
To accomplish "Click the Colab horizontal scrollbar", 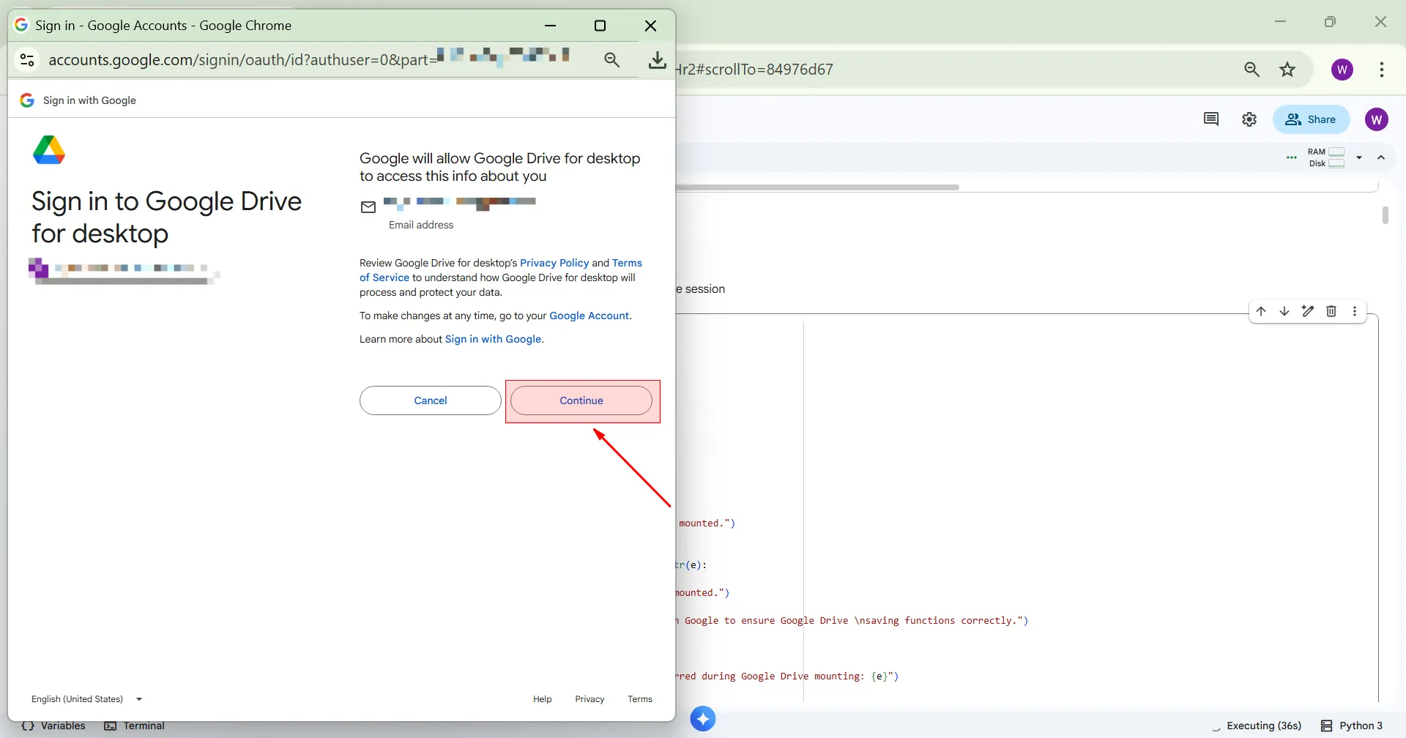I will pos(817,187).
